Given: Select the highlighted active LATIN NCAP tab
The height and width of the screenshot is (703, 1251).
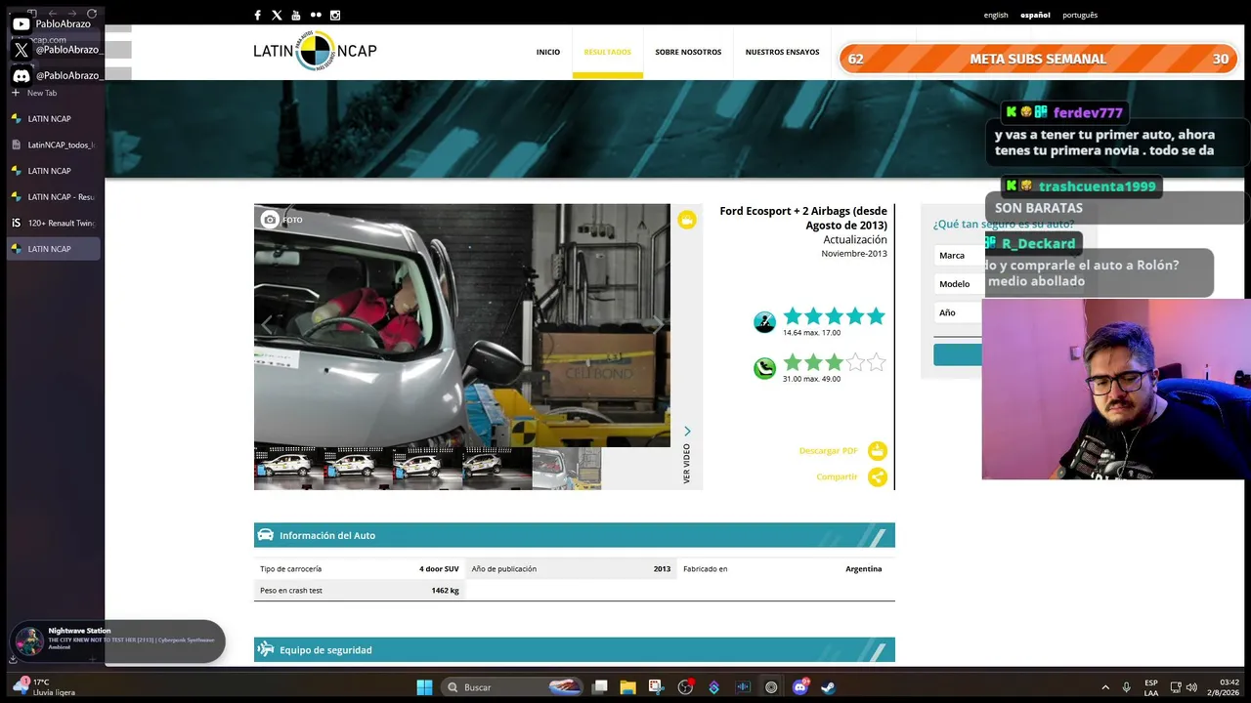Looking at the screenshot, I should (54, 249).
